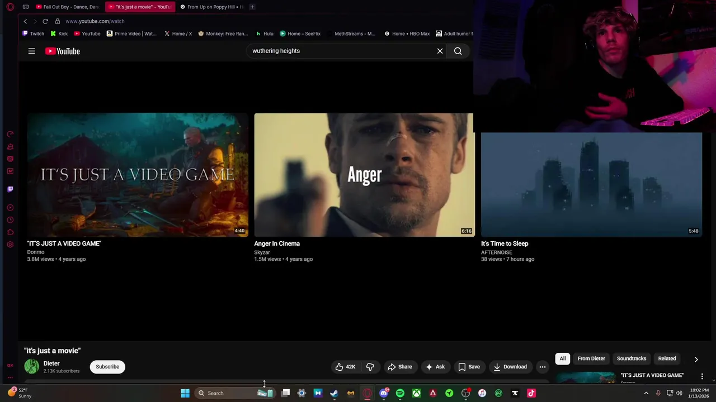The height and width of the screenshot is (402, 716).
Task: Open Xbox app from the taskbar
Action: 416,393
